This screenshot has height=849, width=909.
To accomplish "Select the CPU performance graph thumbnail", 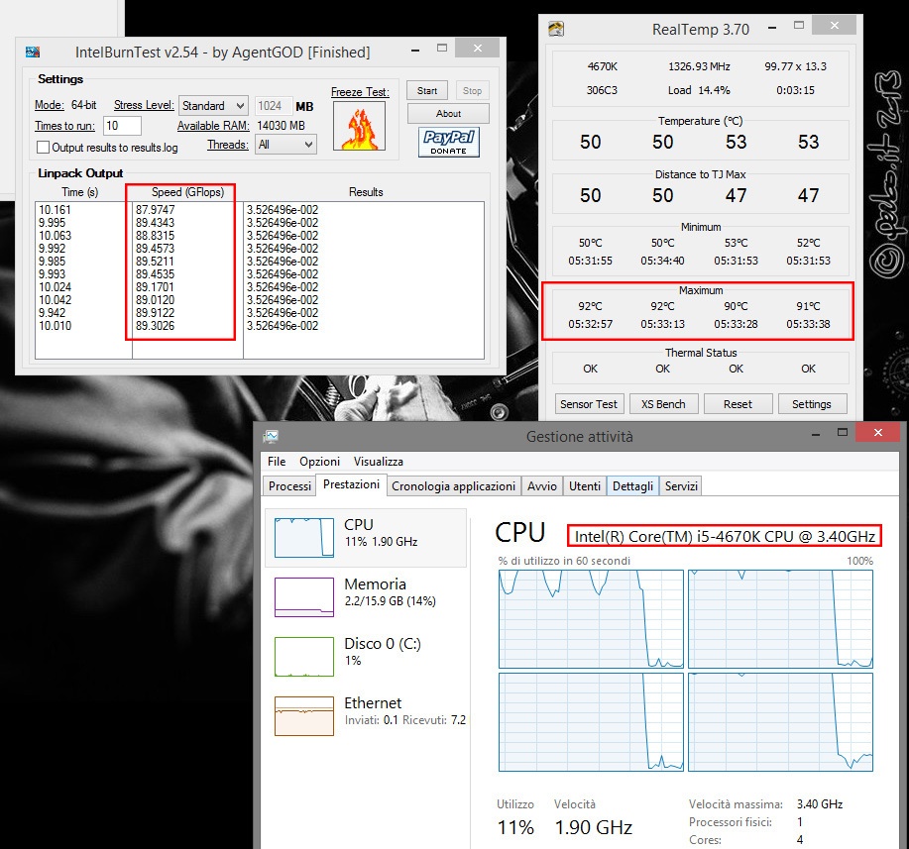I will click(x=303, y=538).
